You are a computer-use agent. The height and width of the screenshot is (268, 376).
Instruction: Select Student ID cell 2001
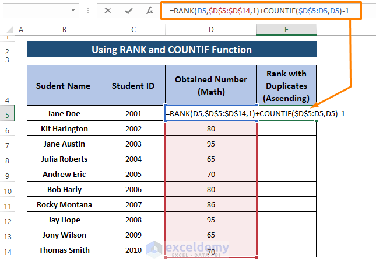click(133, 113)
